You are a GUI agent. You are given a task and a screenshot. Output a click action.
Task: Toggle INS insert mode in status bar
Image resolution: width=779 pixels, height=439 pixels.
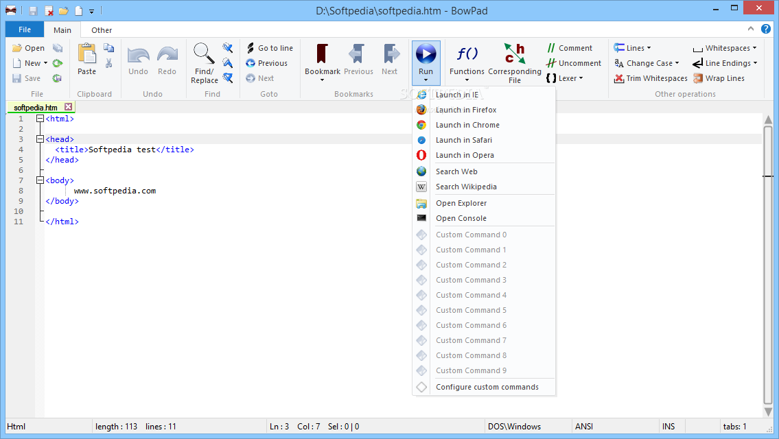[x=668, y=427]
